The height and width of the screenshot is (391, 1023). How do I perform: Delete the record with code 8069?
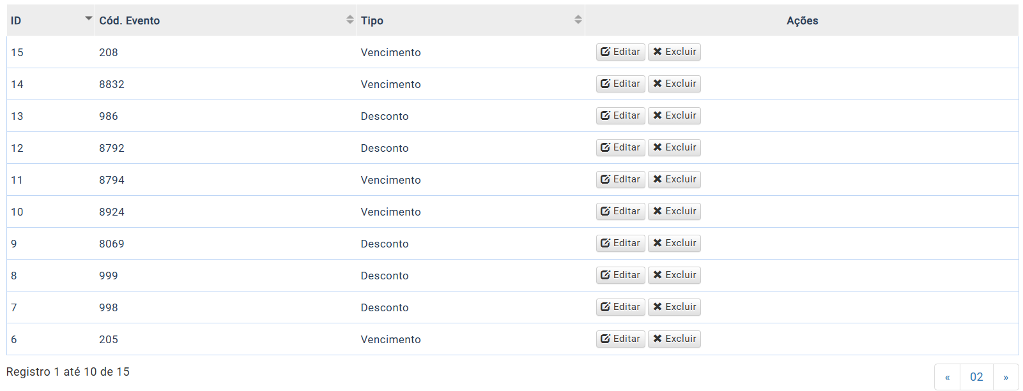tap(674, 243)
